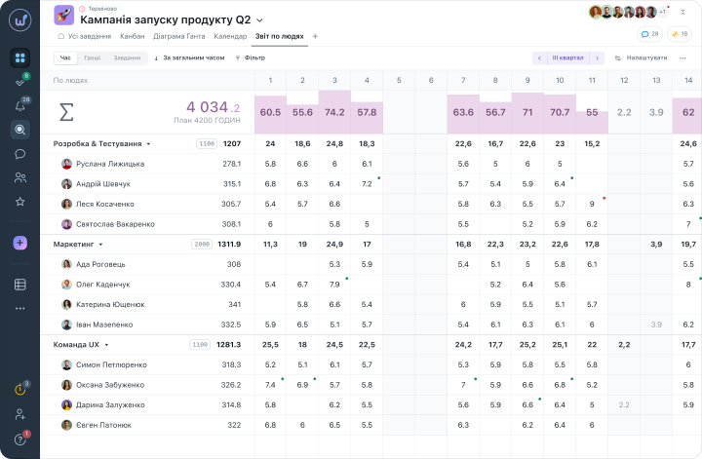The width and height of the screenshot is (702, 459).
Task: Collapse the Маркетинг group
Action: (100, 245)
